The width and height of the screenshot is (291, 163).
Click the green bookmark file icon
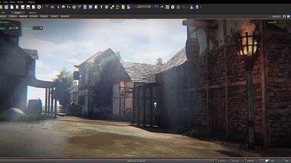coord(17,7)
